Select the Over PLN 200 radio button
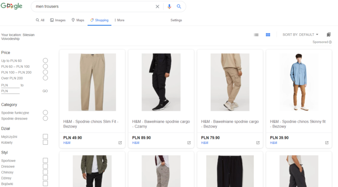The image size is (338, 187). click(x=45, y=78)
